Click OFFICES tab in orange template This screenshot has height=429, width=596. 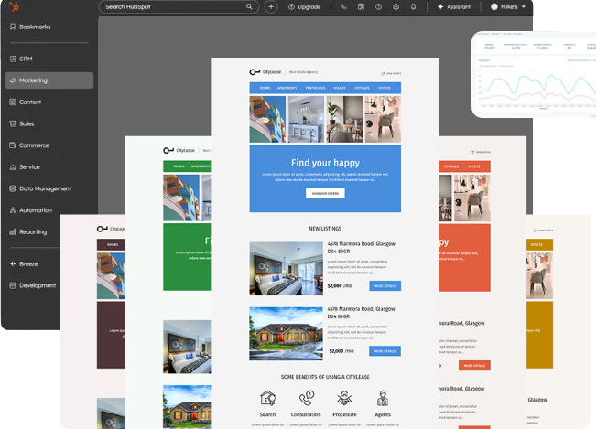click(x=473, y=166)
